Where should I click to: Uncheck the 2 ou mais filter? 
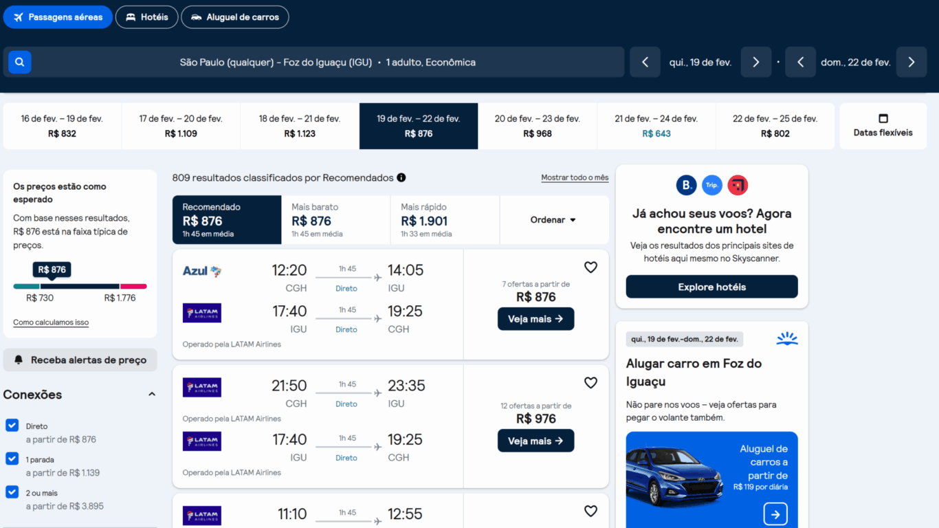point(12,492)
